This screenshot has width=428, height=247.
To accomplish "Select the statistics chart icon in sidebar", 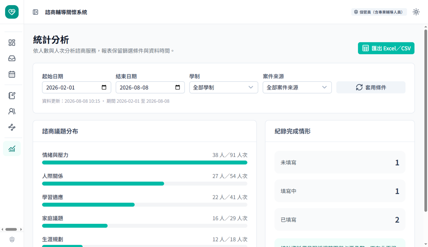I will [12, 149].
